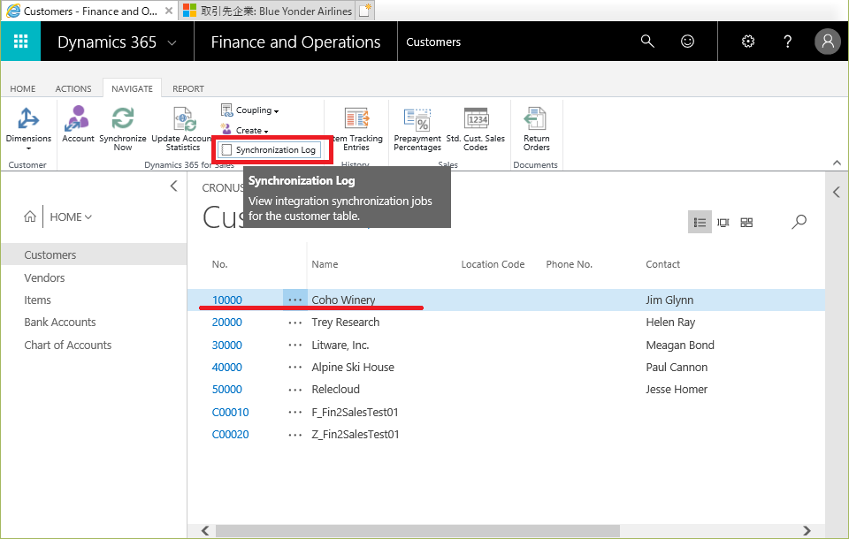Open row menu for Coho Winery
The width and height of the screenshot is (849, 539).
(295, 300)
